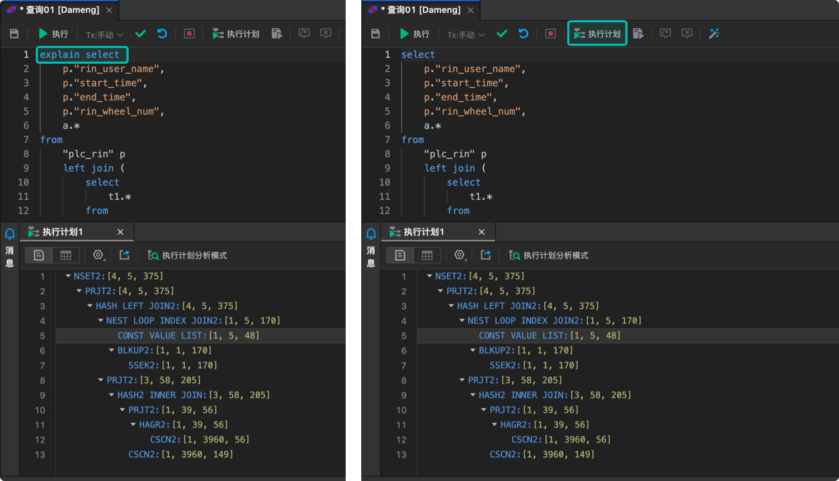
Task: Click the run script icon in the left toolbar
Action: pyautogui.click(x=276, y=34)
